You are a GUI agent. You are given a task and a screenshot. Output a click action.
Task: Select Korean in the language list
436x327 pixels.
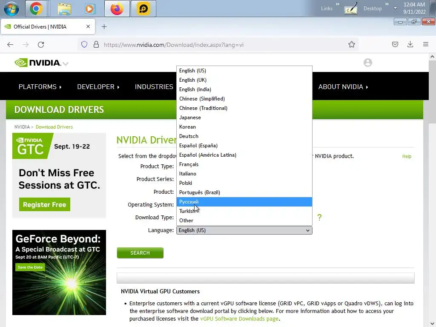[244, 127]
